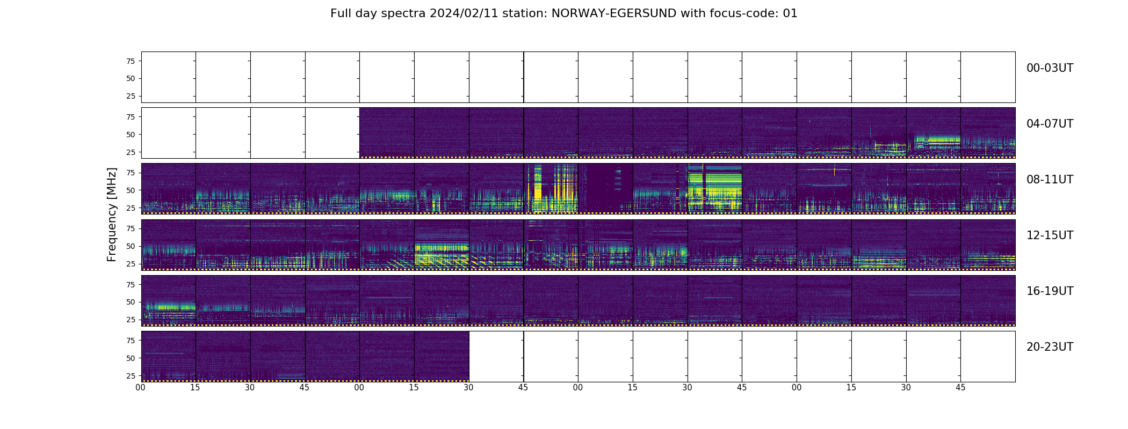Click the 25 tick label of the 20-23UT row
The width and height of the screenshot is (1128, 429).
[x=130, y=376]
